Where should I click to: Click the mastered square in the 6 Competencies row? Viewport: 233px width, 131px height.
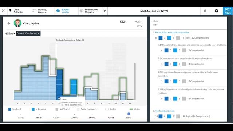[166, 51]
